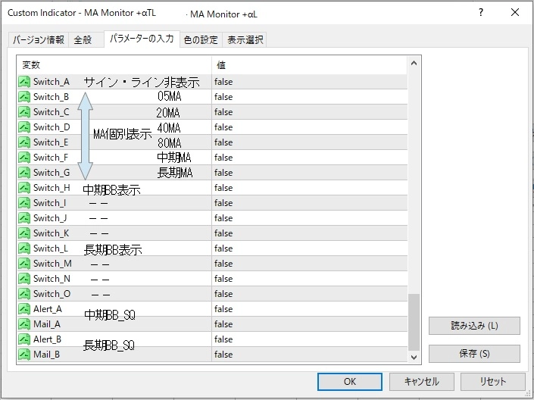Viewport: 534px width, 400px height.
Task: Select the false value of Switch_K
Action: click(x=223, y=233)
